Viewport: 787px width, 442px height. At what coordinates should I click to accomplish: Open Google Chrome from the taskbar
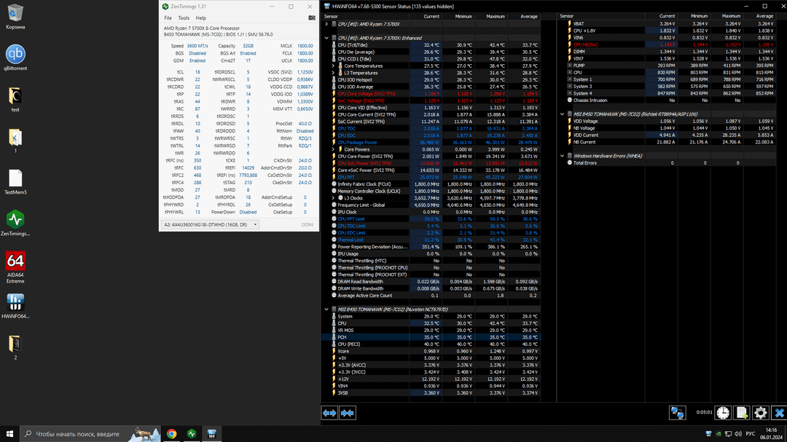click(172, 433)
